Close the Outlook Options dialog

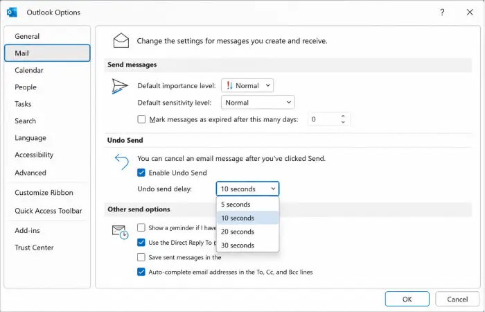(x=470, y=12)
